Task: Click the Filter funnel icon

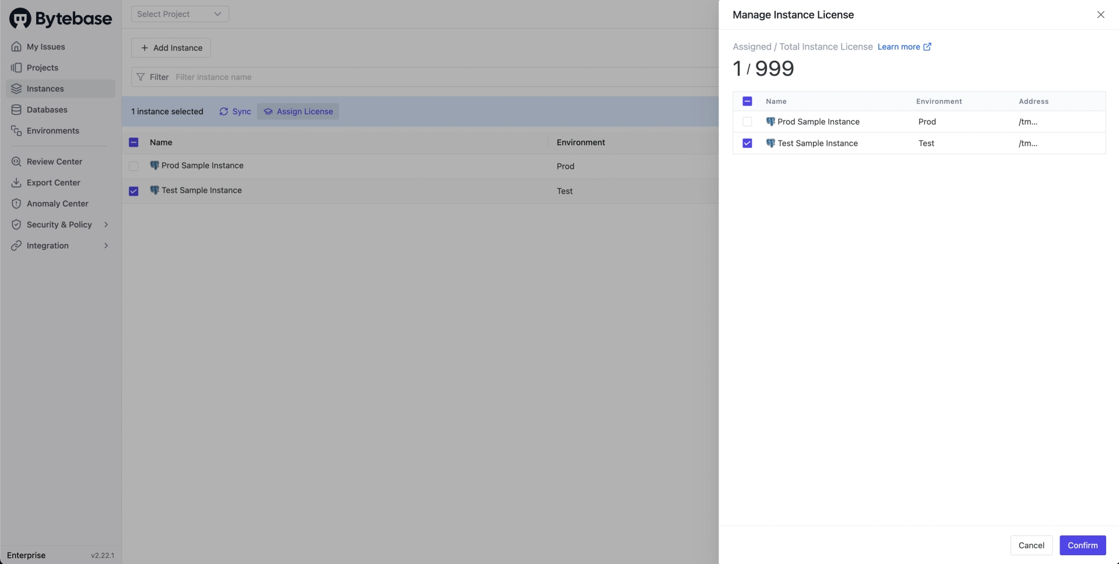Action: [x=140, y=77]
